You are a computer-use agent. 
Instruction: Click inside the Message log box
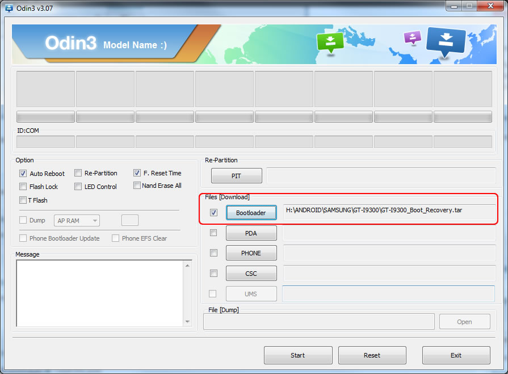pyautogui.click(x=100, y=293)
